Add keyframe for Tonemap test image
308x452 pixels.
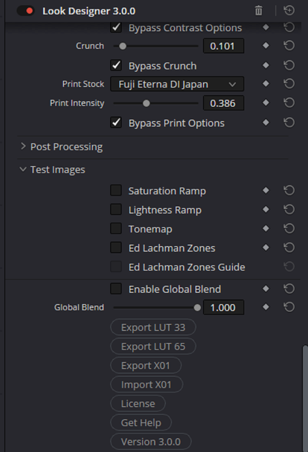click(x=266, y=229)
